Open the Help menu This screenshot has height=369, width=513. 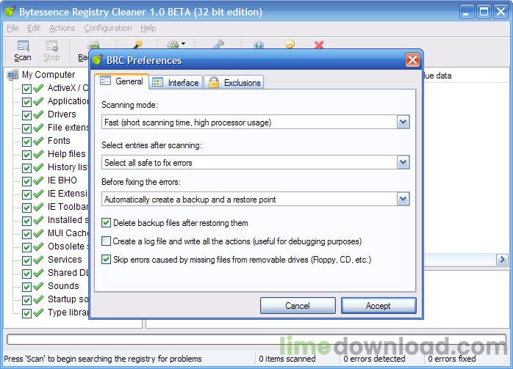148,29
